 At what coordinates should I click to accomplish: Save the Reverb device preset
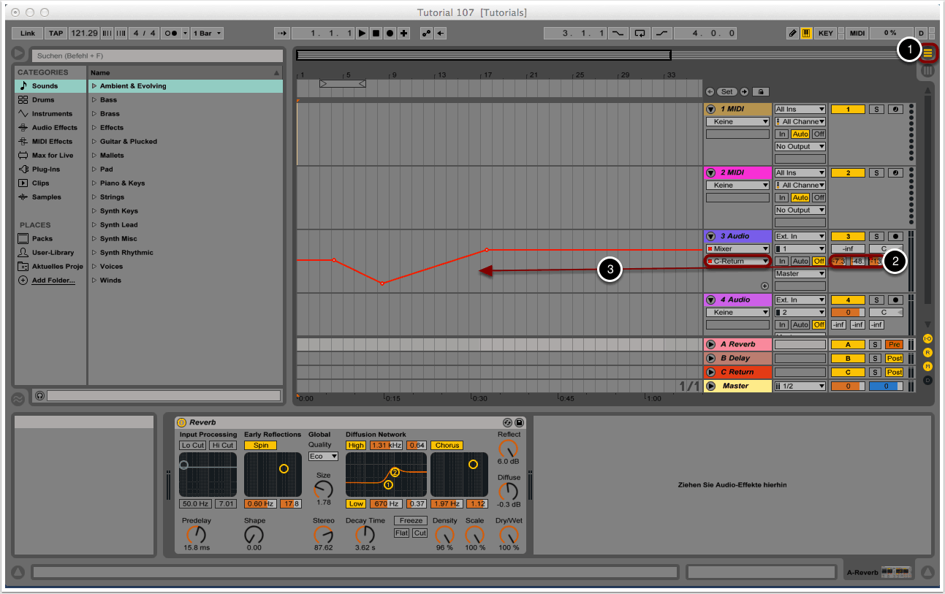tap(519, 422)
